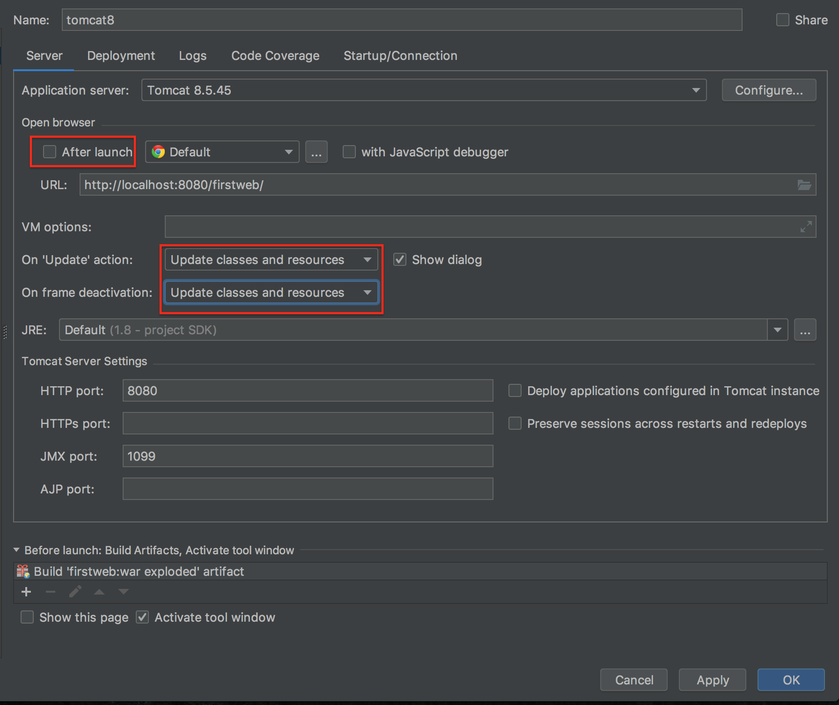Switch to the Startup/Connection tab
This screenshot has height=705, width=839.
[400, 56]
